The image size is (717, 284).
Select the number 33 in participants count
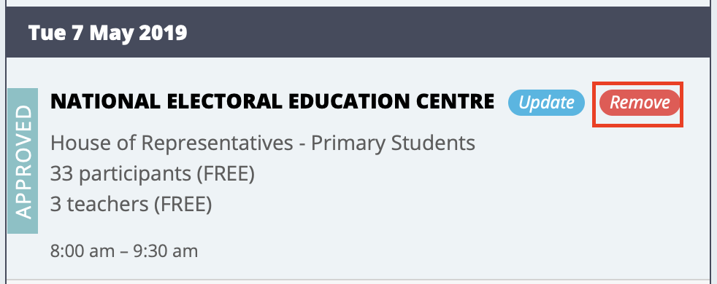pos(62,174)
